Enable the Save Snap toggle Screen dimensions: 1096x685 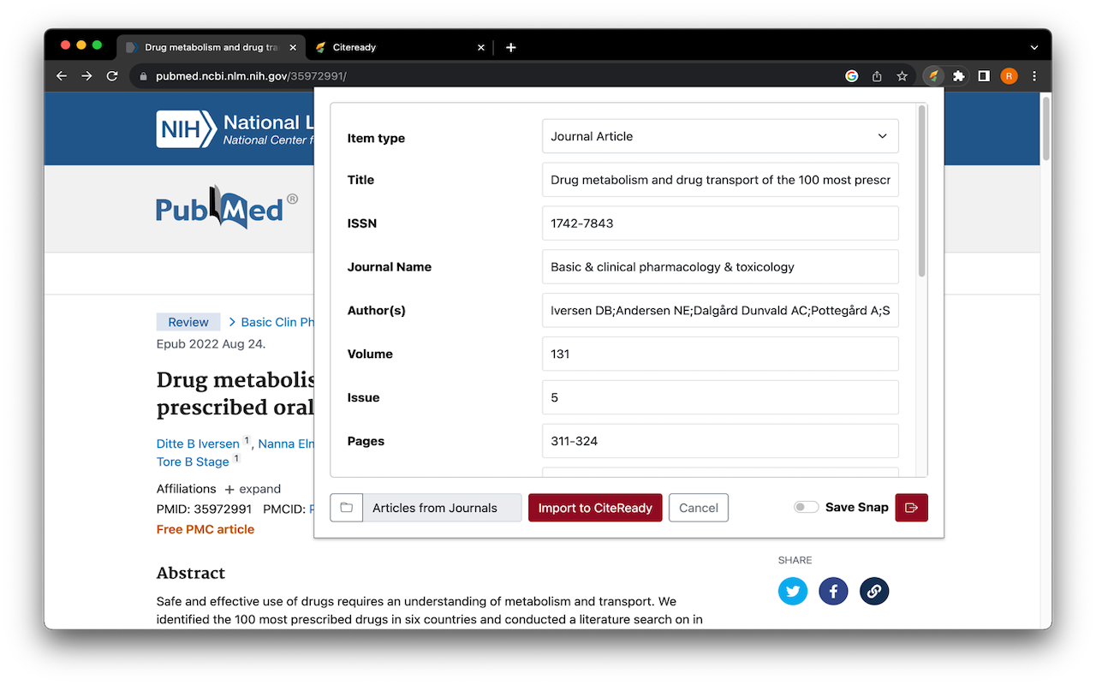coord(806,506)
